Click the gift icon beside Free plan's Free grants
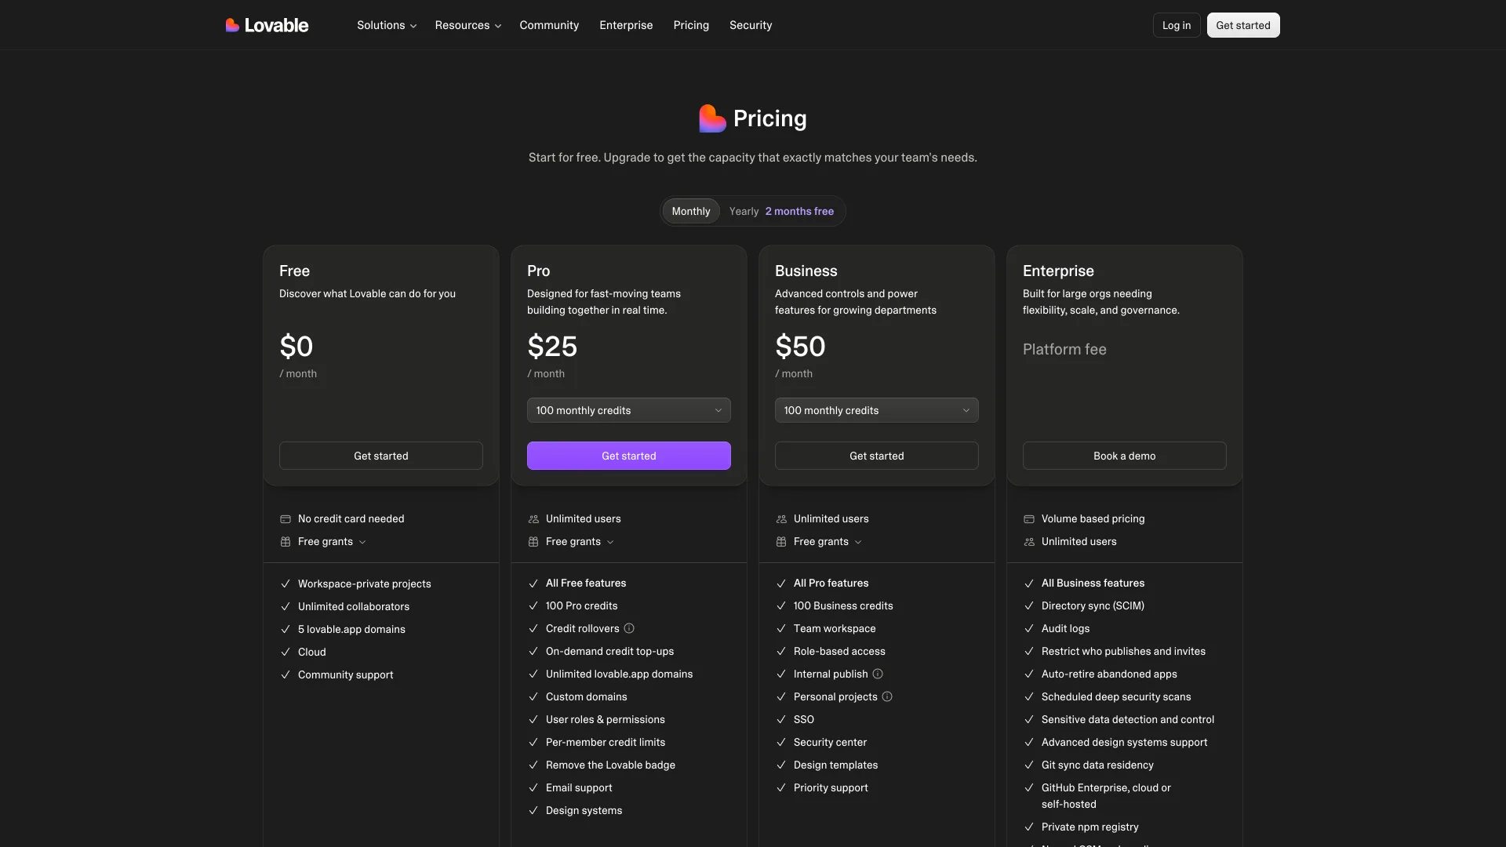1506x847 pixels. coord(286,542)
